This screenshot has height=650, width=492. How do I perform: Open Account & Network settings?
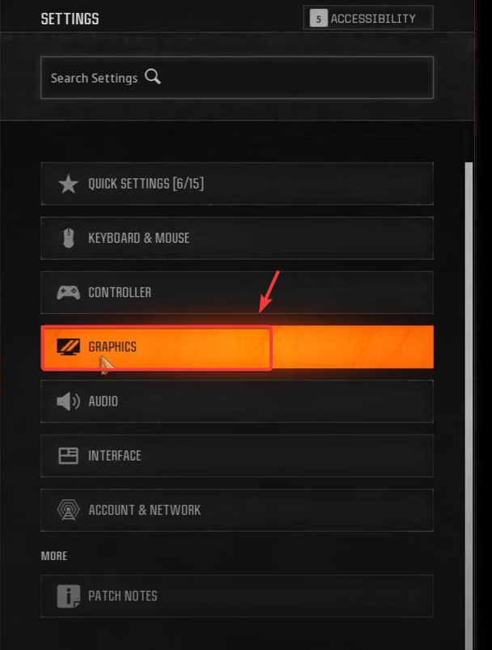click(x=237, y=510)
